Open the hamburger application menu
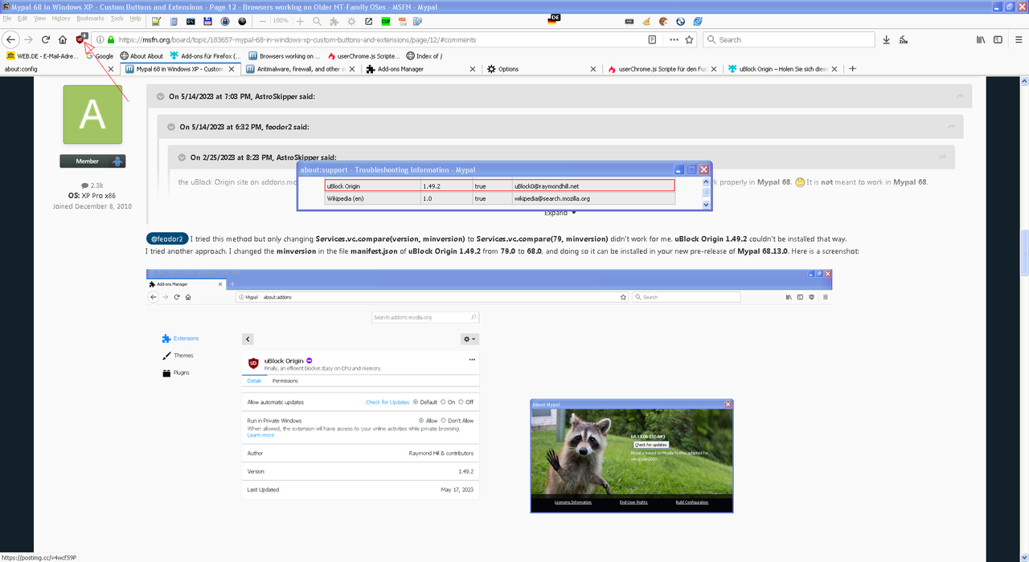1029x562 pixels. pos(1017,39)
